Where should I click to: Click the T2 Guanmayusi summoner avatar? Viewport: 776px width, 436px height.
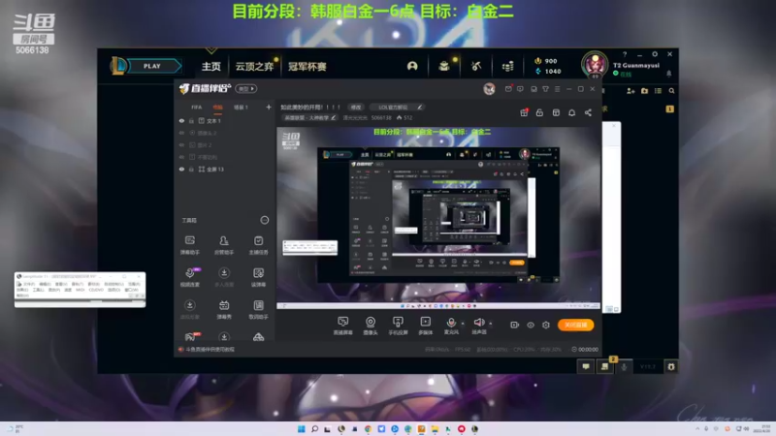[x=595, y=65]
